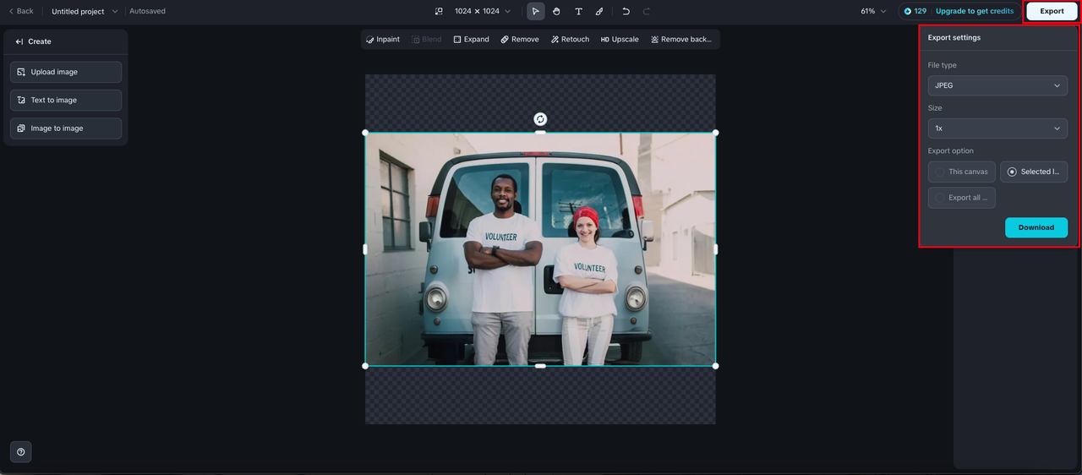Click the File type label
Viewport: 1082px width, 475px height.
click(x=943, y=65)
